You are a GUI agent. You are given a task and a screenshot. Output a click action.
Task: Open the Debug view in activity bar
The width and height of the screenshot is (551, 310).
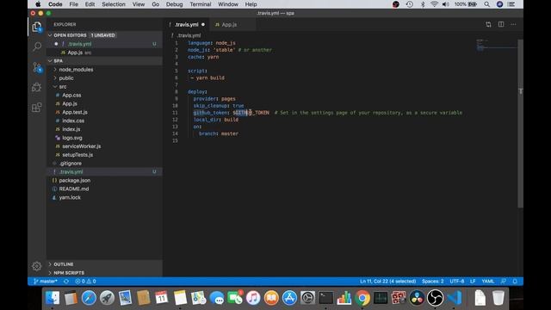pos(37,87)
